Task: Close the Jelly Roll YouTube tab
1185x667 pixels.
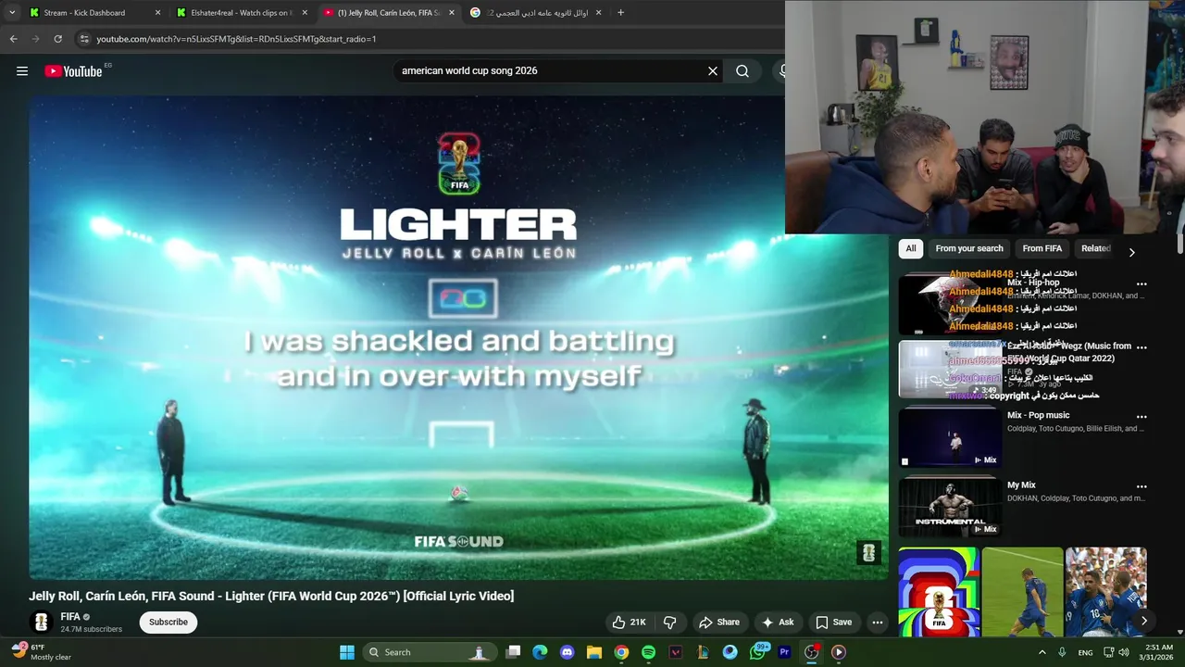Action: [452, 13]
